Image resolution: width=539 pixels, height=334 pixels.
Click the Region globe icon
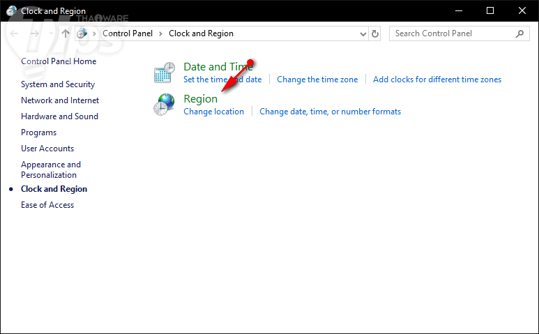164,105
